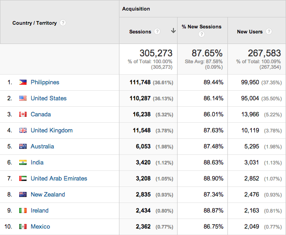286x235 pixels.
Task: Click the Mexico flag icon
Action: 23,227
